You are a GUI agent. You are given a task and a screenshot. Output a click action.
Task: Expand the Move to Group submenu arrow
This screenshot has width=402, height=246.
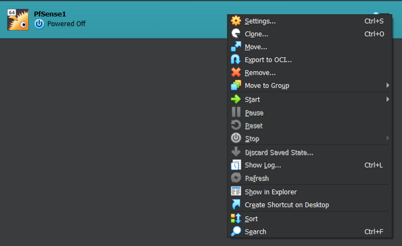click(x=388, y=85)
